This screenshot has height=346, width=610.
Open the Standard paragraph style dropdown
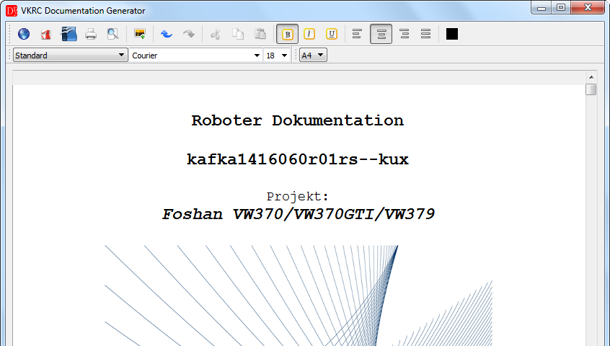[x=71, y=56]
